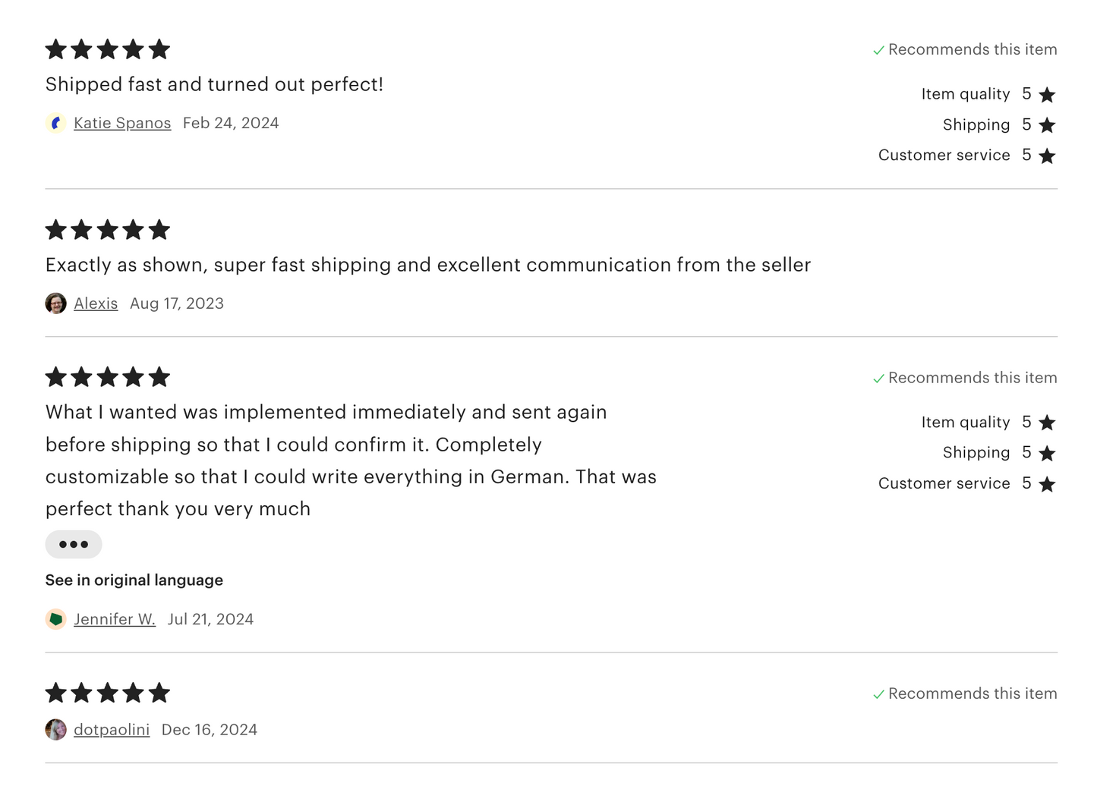The image size is (1097, 805).
Task: Open dotpaolini reviewer profile link
Action: coord(112,730)
